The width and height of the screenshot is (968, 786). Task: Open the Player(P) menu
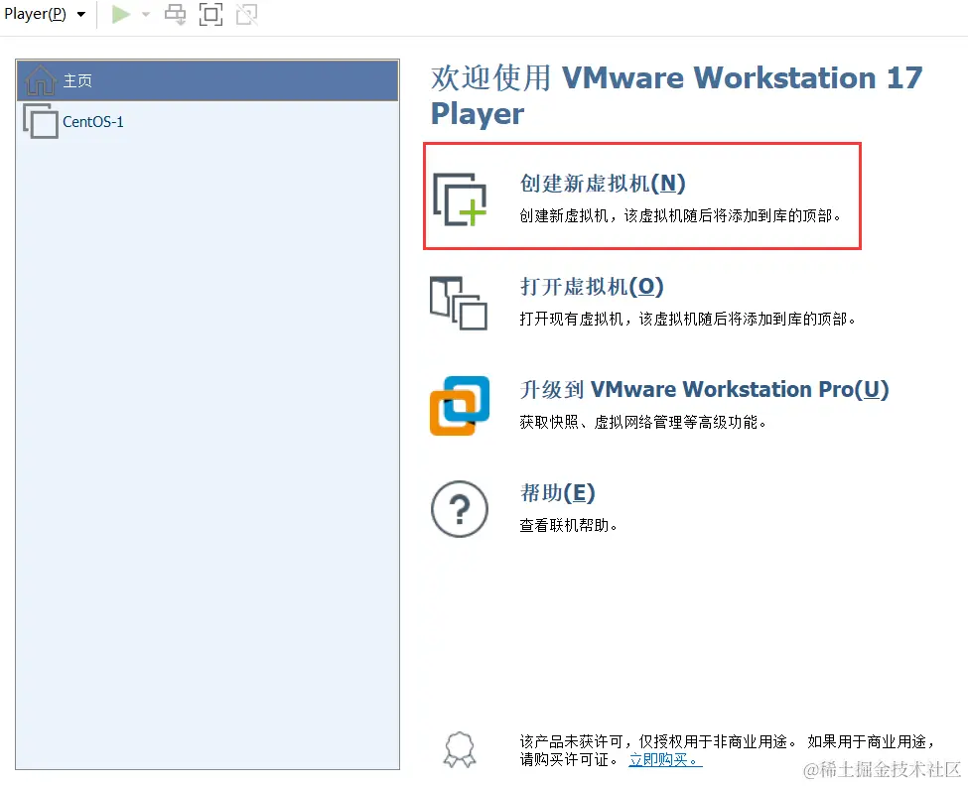45,14
